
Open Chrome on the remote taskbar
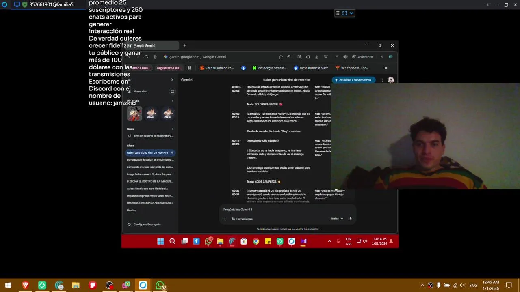tap(256, 242)
